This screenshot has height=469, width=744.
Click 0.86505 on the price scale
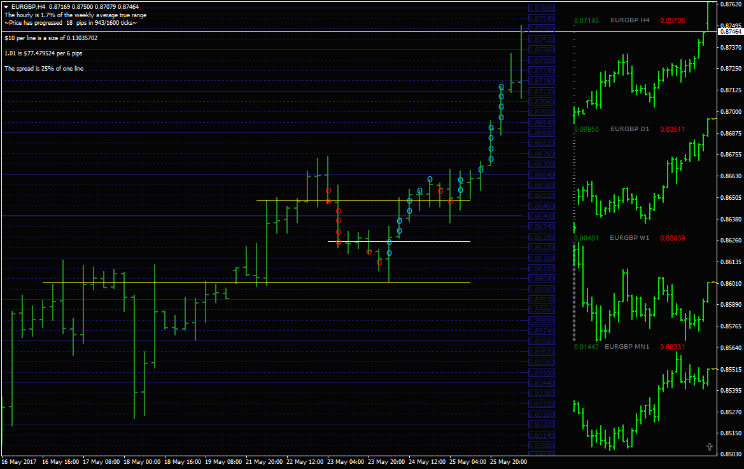(x=731, y=197)
